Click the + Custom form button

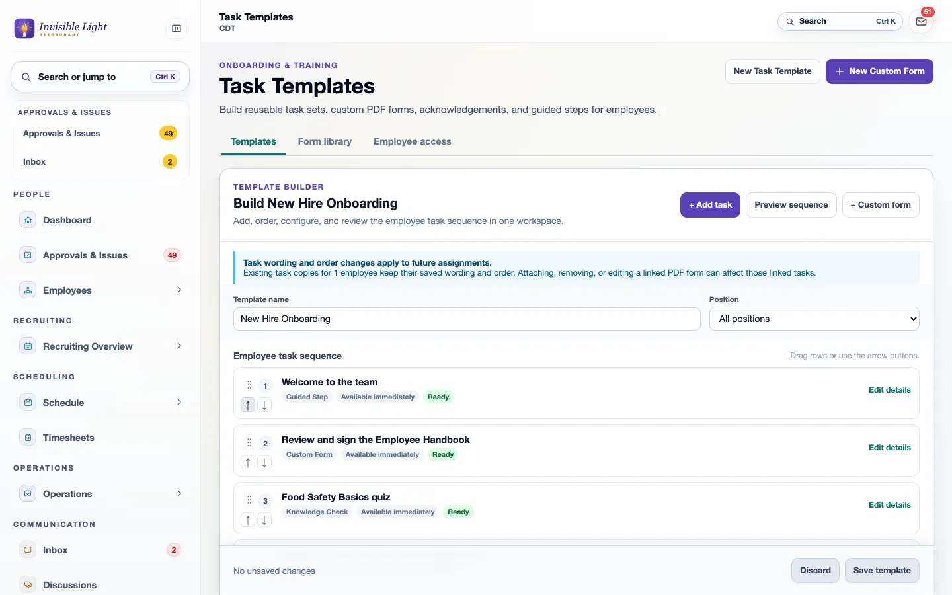(881, 205)
